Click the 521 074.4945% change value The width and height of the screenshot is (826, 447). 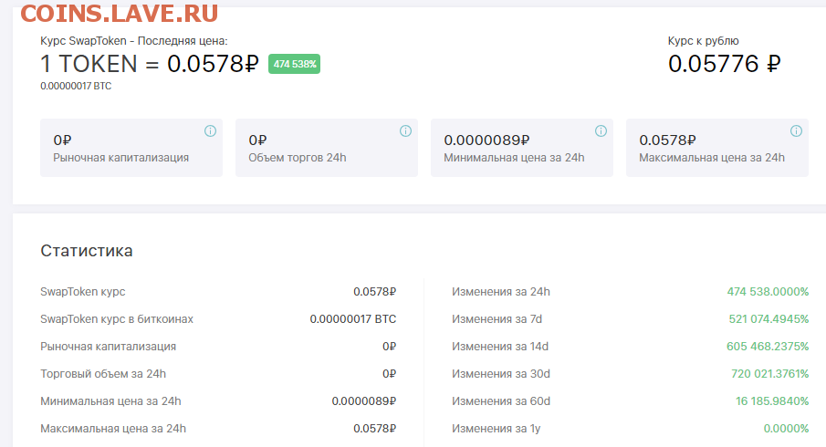pyautogui.click(x=768, y=319)
